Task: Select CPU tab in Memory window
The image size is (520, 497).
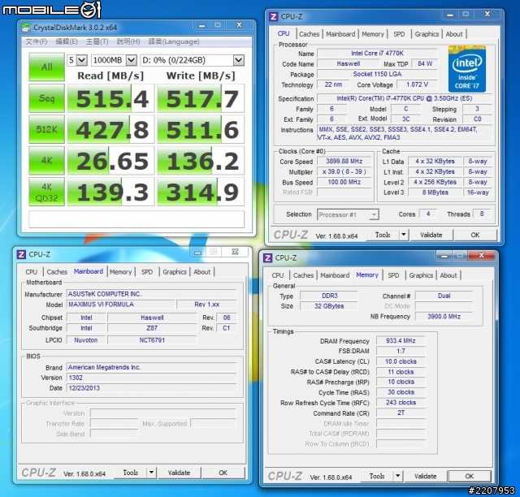Action: 278,275
